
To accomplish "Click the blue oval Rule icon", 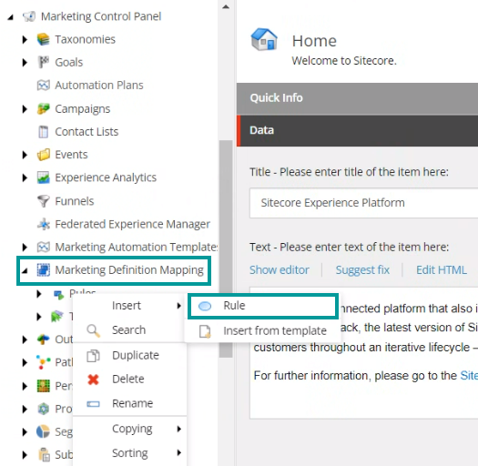I will click(205, 306).
